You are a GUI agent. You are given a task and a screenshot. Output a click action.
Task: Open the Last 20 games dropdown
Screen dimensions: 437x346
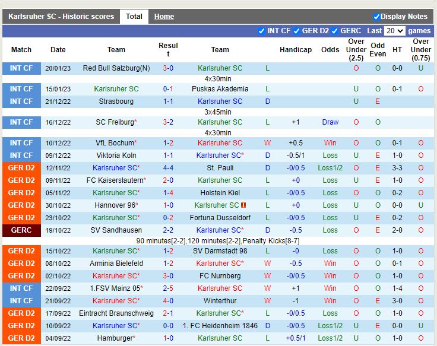coord(394,31)
